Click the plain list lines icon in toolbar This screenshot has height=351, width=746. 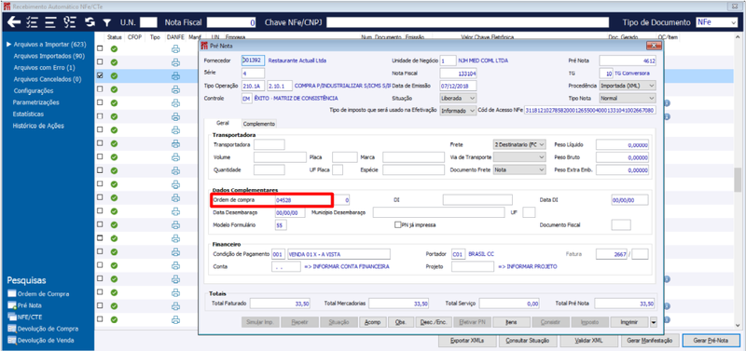(51, 21)
